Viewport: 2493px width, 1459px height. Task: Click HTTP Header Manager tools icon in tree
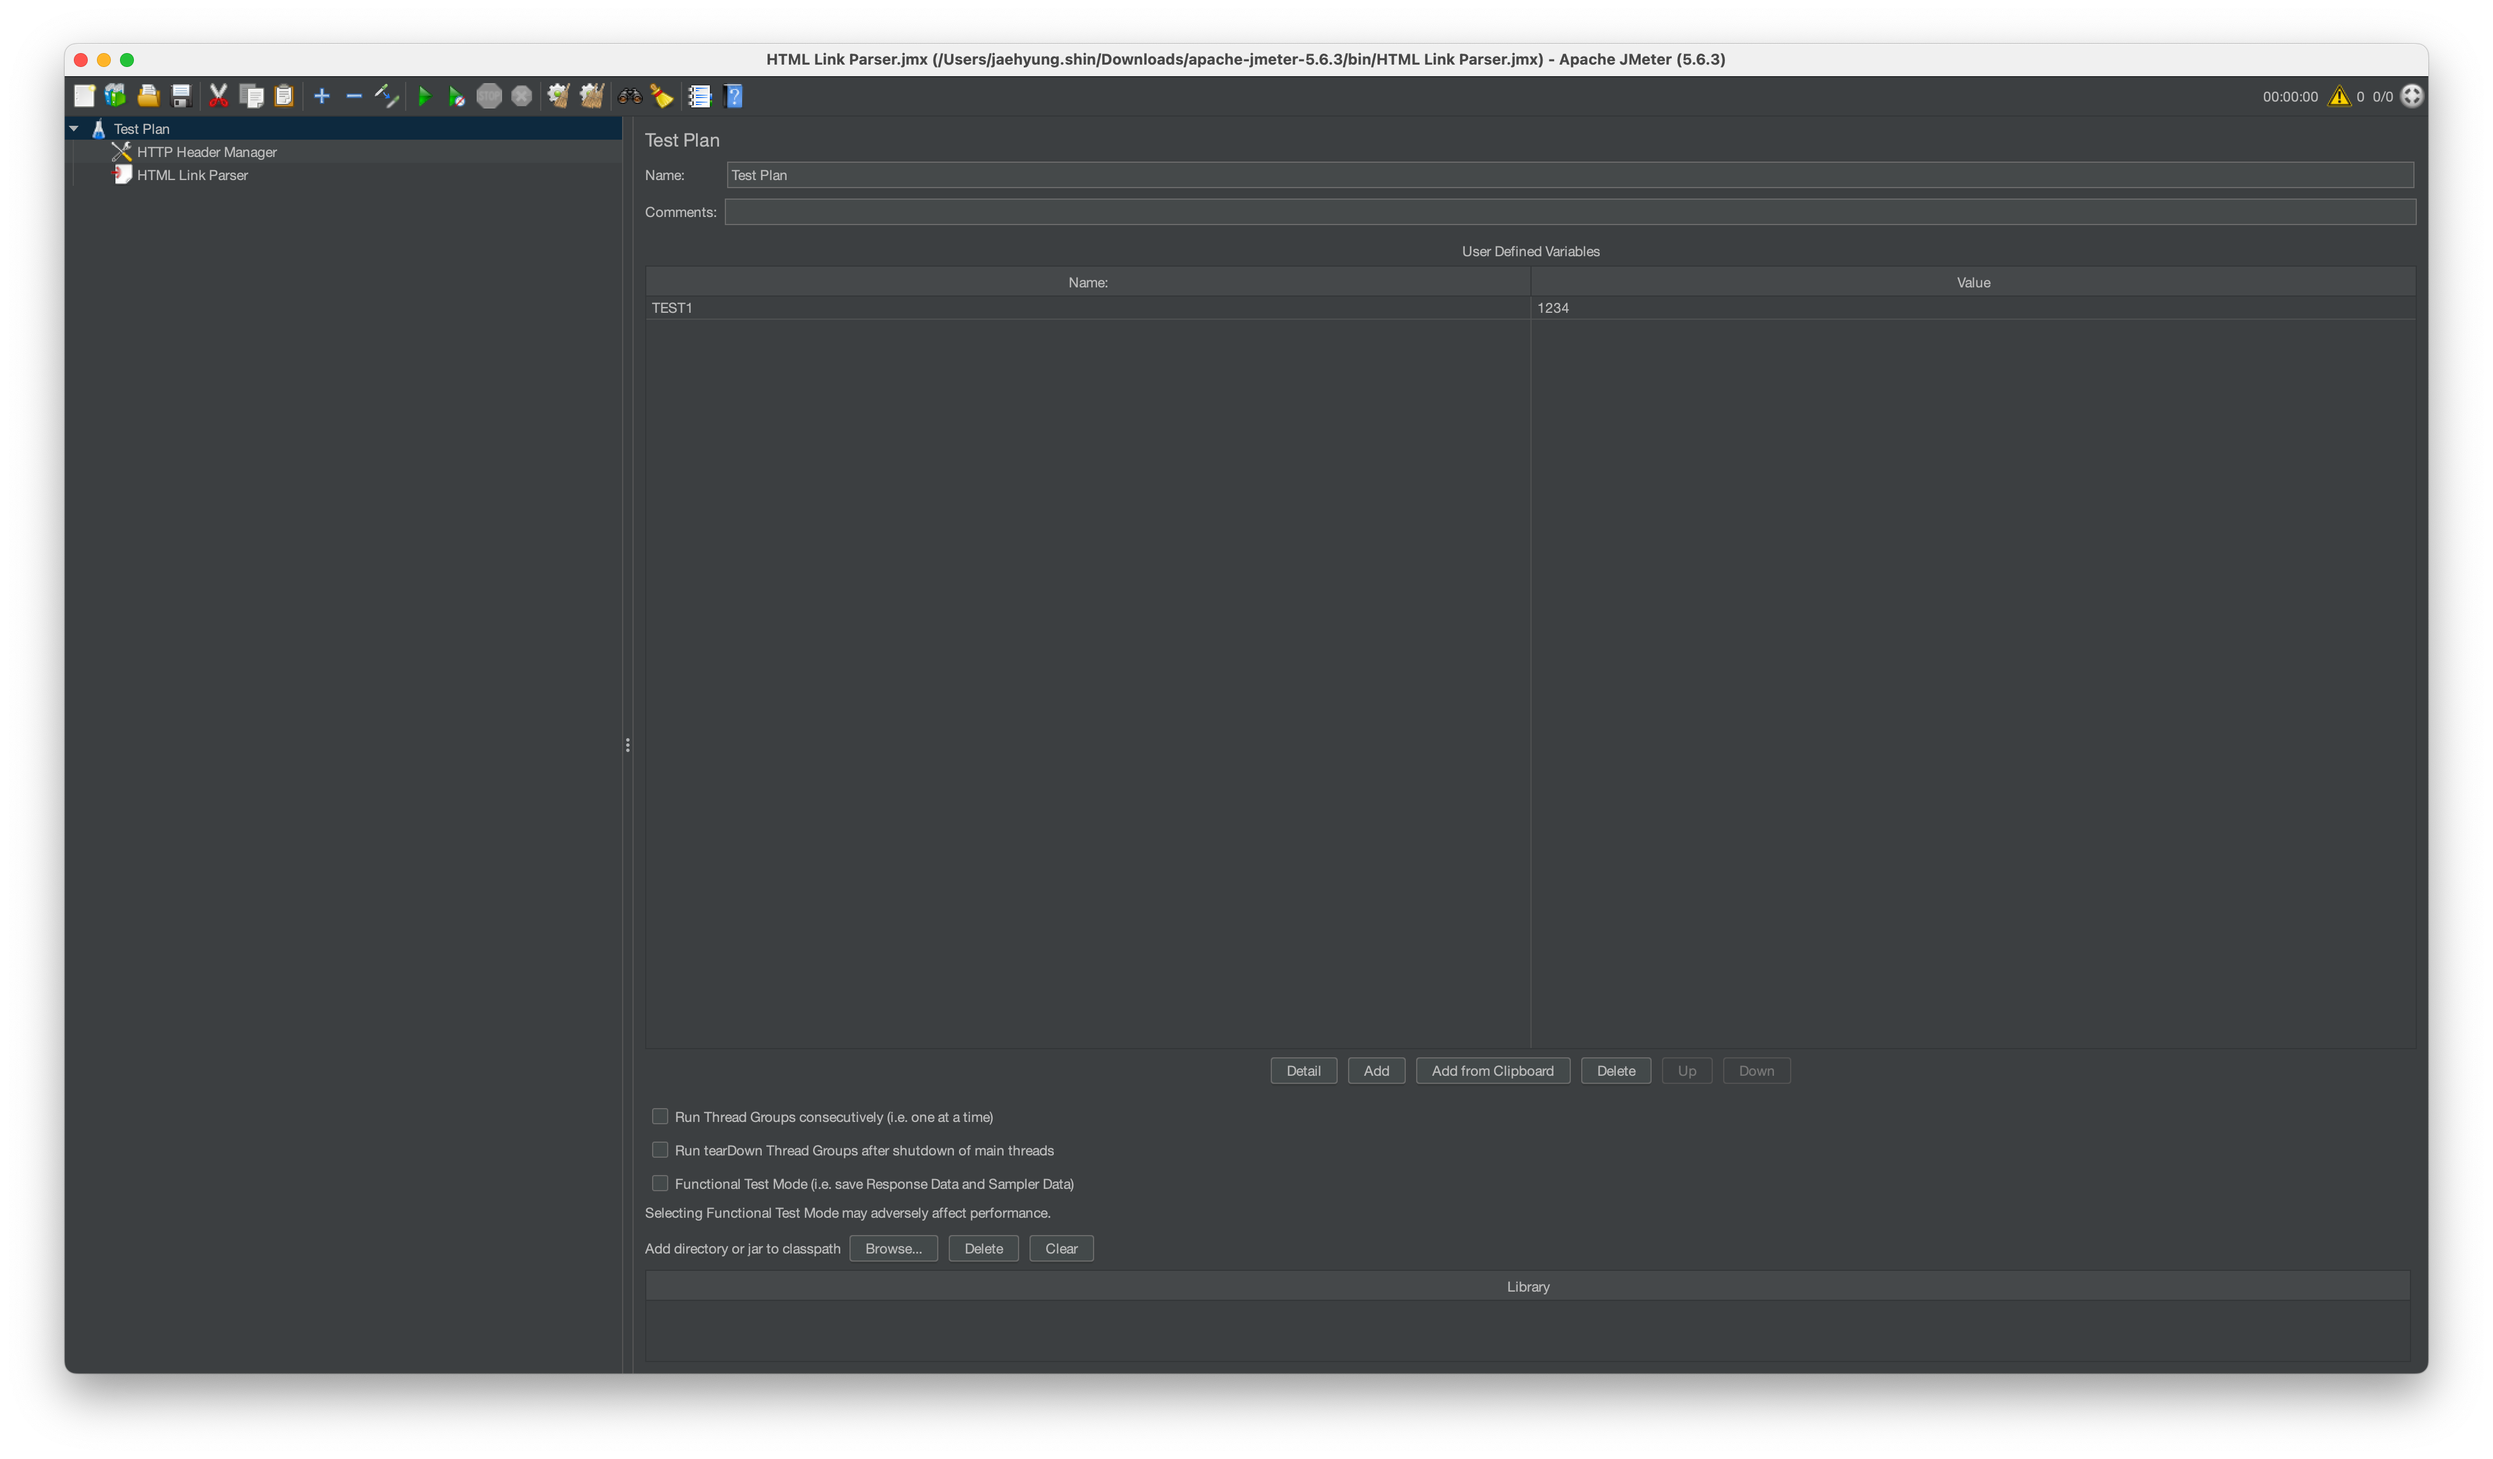pos(122,151)
